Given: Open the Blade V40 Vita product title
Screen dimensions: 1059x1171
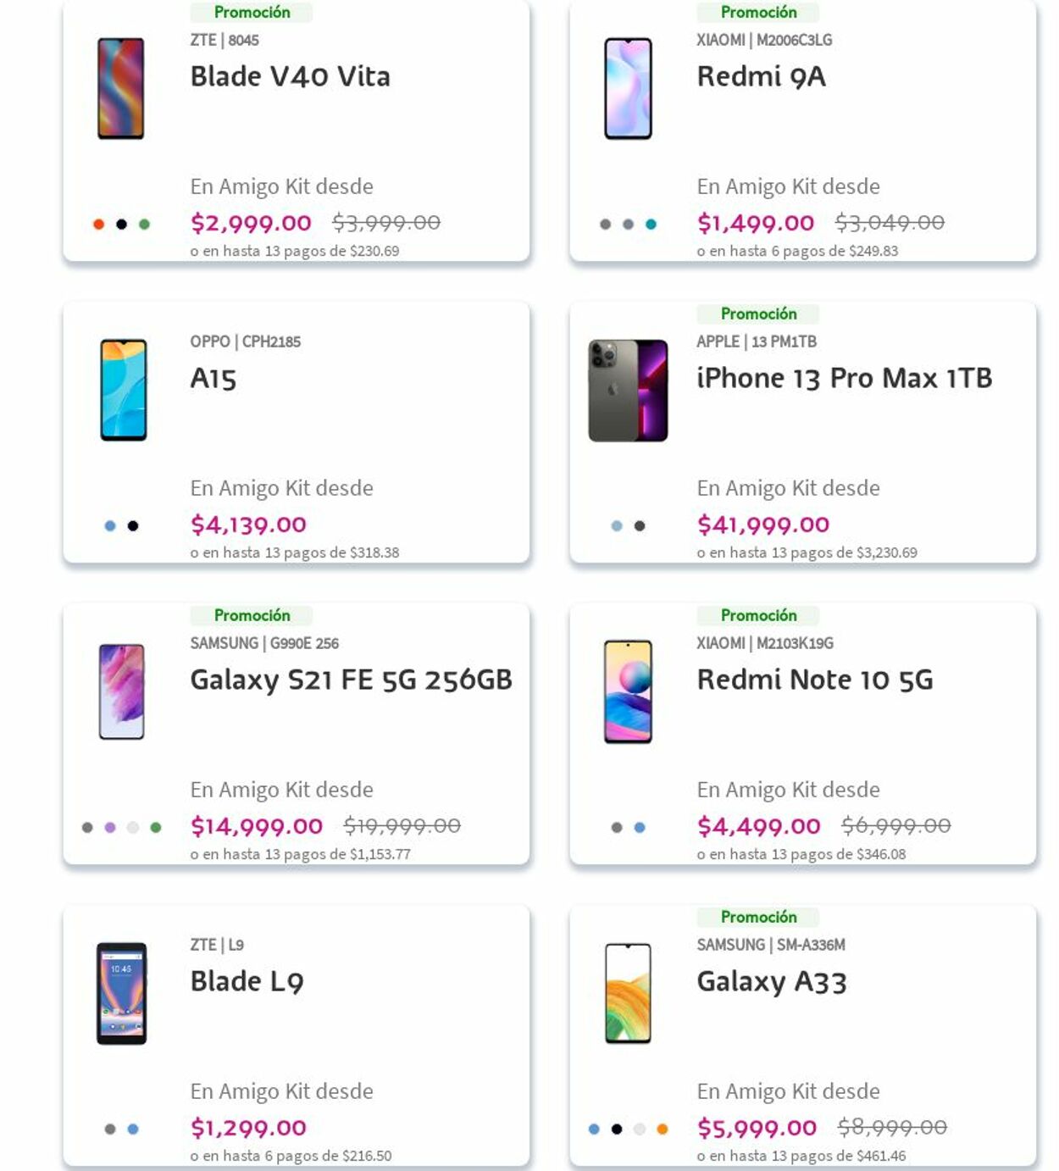Looking at the screenshot, I should click(290, 77).
